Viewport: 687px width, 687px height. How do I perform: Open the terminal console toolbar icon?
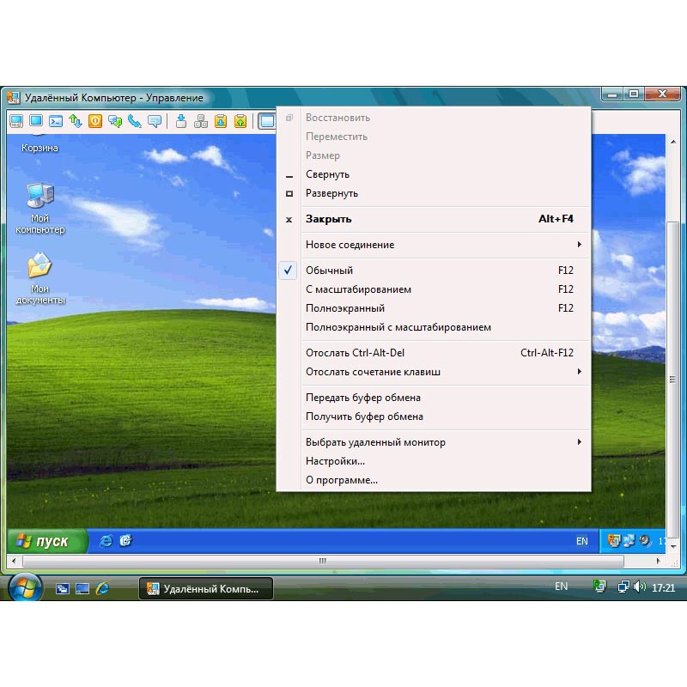[56, 121]
